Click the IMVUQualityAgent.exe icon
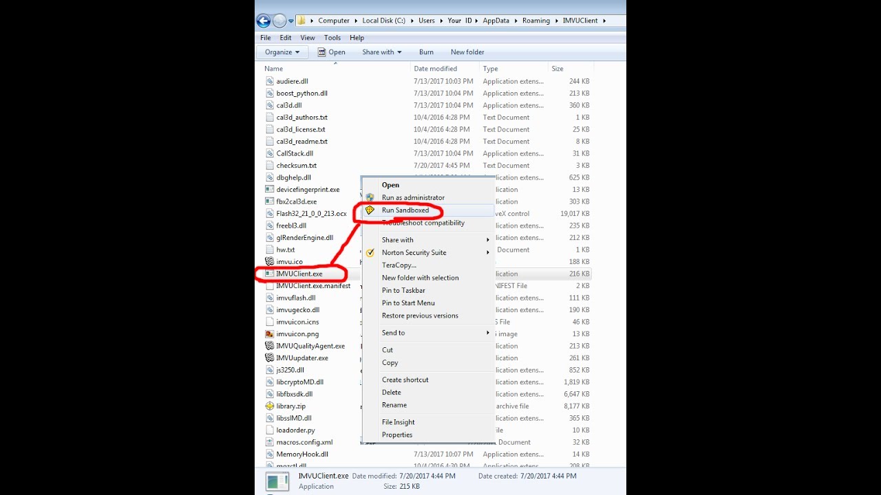The width and height of the screenshot is (881, 495). [x=270, y=346]
